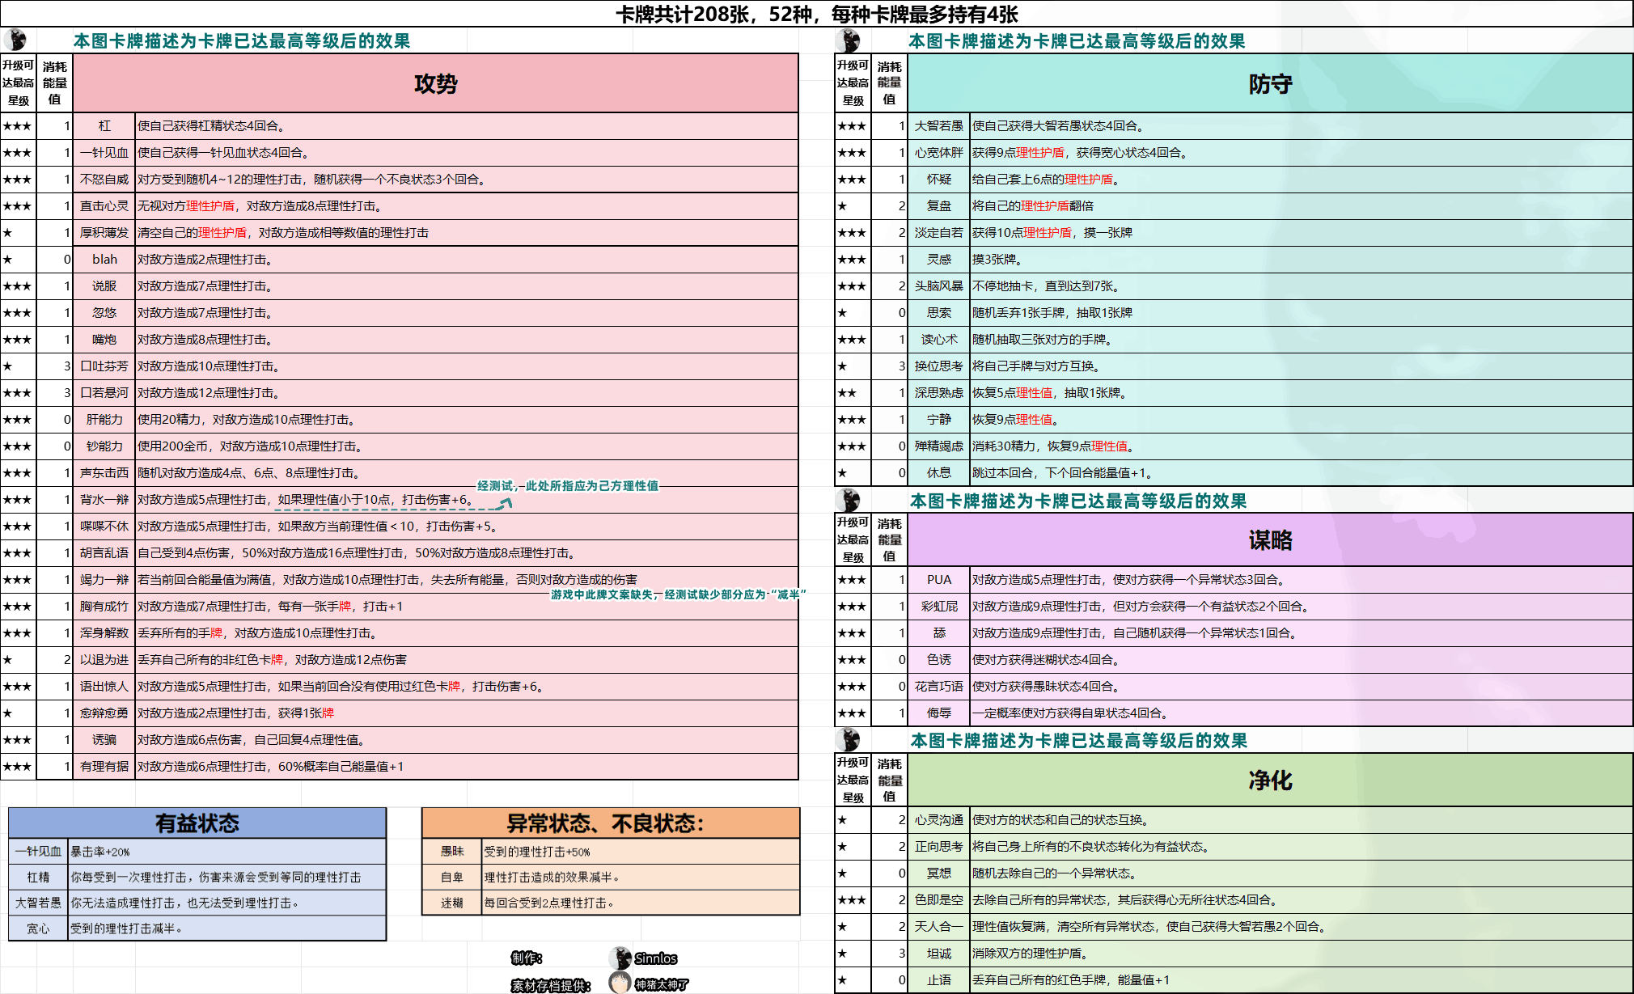This screenshot has width=1634, height=994.
Task: Select the 冥想 card name
Action: (x=939, y=873)
